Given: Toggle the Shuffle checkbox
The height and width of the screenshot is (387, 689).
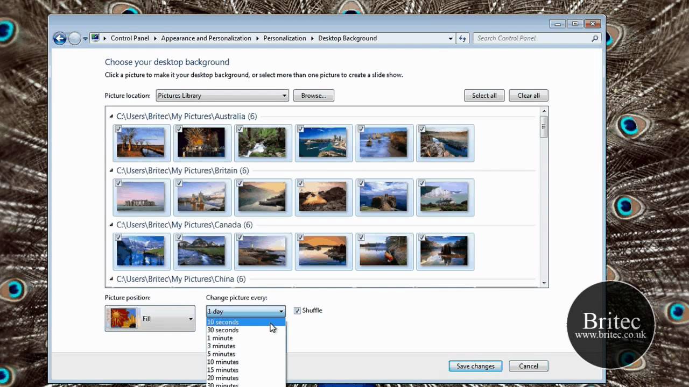Looking at the screenshot, I should (x=297, y=311).
